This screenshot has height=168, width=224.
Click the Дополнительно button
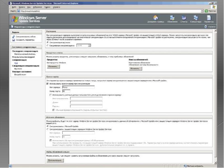(x=55, y=160)
